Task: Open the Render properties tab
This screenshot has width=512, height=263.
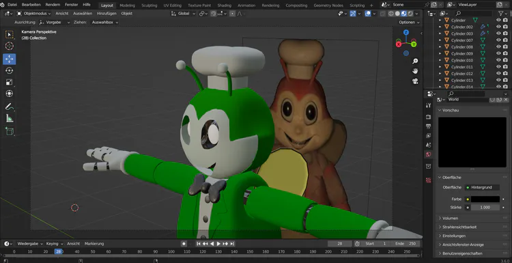Action: click(429, 117)
